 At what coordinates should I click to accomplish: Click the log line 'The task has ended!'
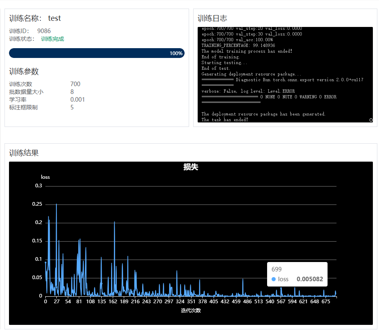(x=225, y=120)
